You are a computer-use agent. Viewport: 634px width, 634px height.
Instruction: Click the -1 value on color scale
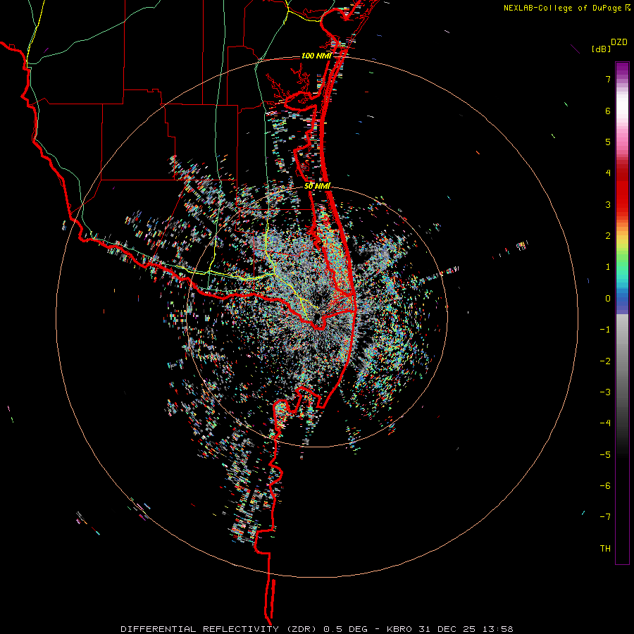point(605,330)
